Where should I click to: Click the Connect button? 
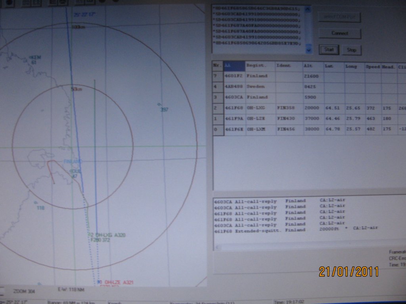coord(340,34)
